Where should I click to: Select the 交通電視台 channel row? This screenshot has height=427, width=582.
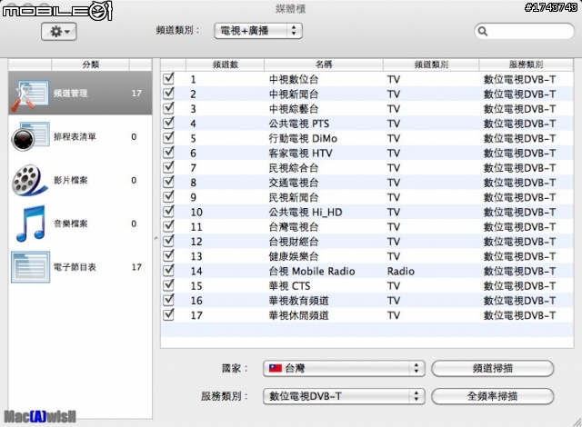(x=367, y=183)
